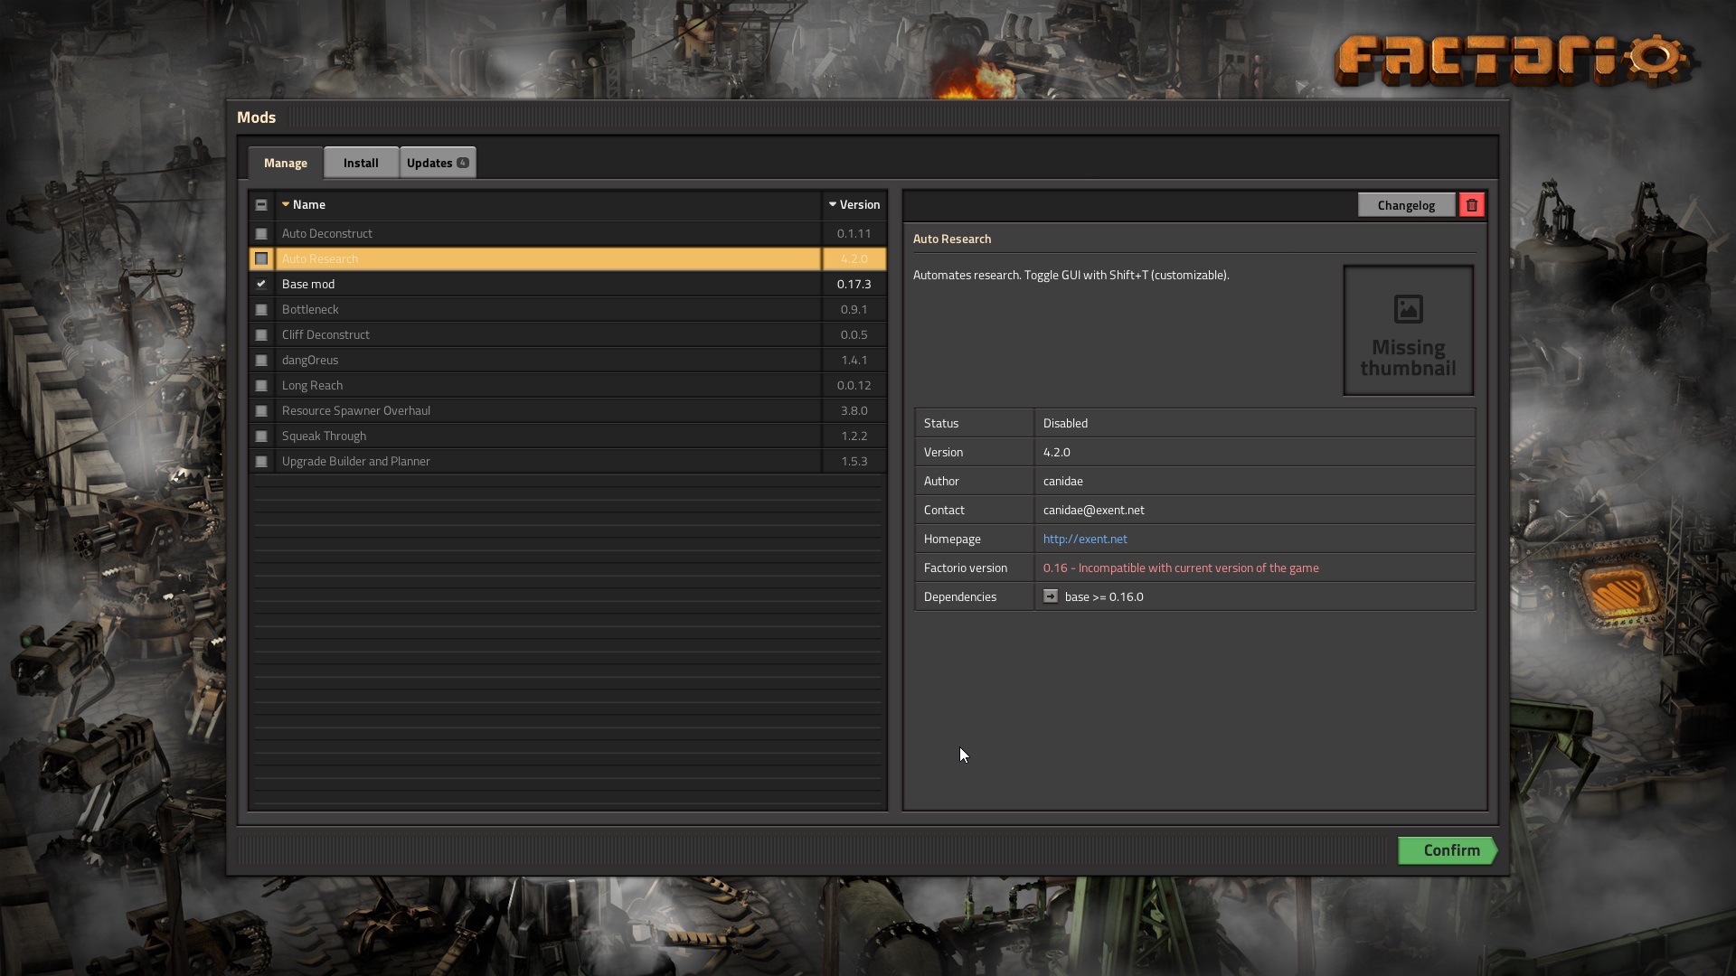Toggle the Base mod checkbox
This screenshot has height=976, width=1736.
tap(261, 285)
